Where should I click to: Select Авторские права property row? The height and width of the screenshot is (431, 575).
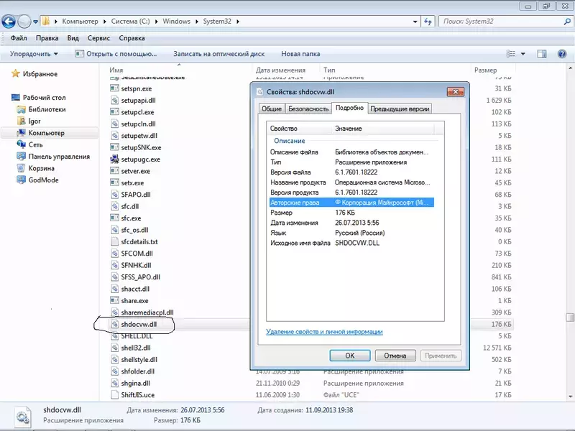tap(351, 203)
